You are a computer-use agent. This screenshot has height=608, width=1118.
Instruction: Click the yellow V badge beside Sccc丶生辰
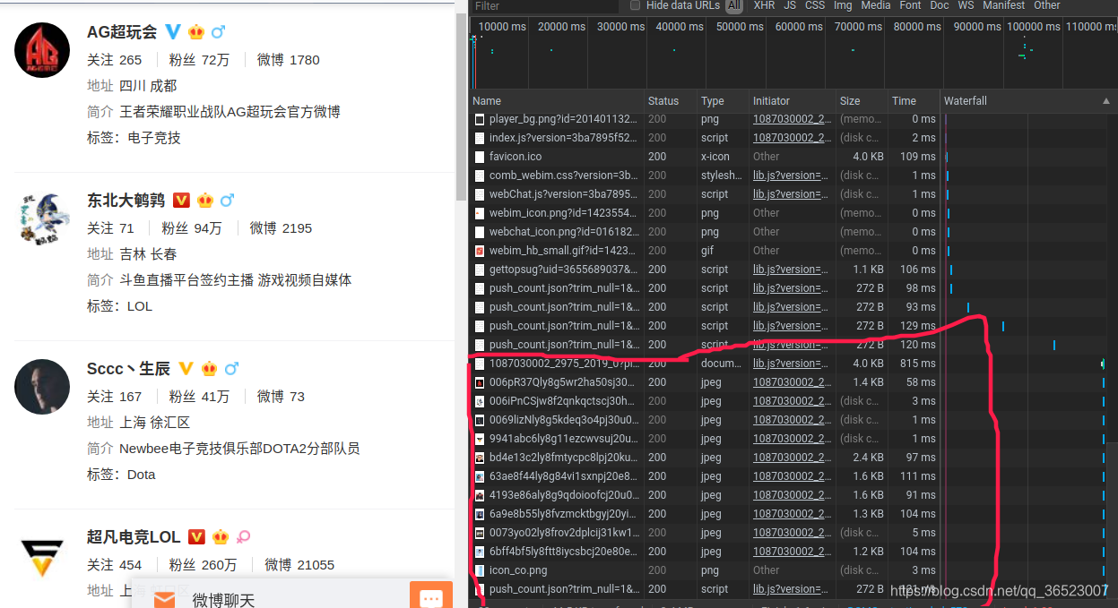[x=186, y=368]
